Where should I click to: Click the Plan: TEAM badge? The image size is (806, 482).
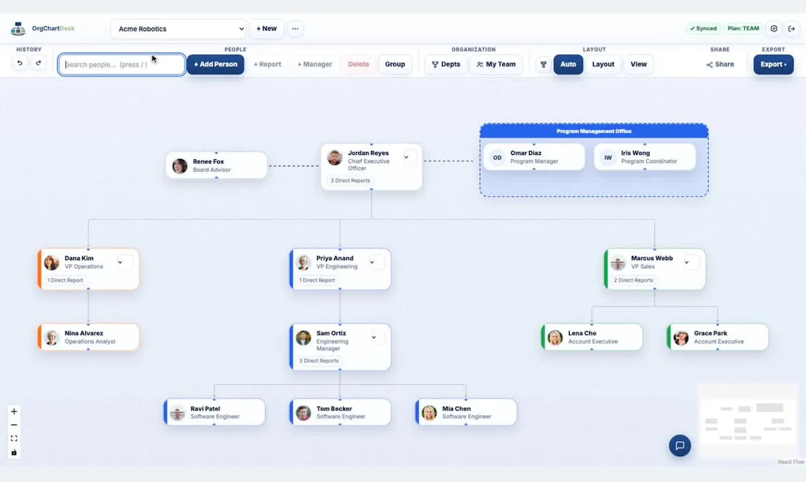tap(743, 29)
